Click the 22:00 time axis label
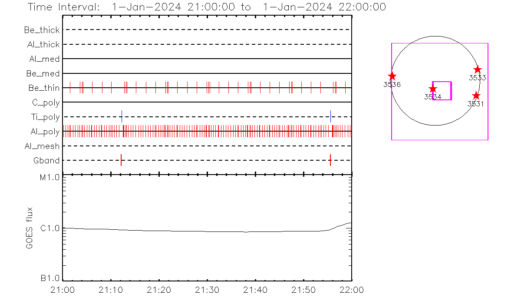 click(351, 290)
